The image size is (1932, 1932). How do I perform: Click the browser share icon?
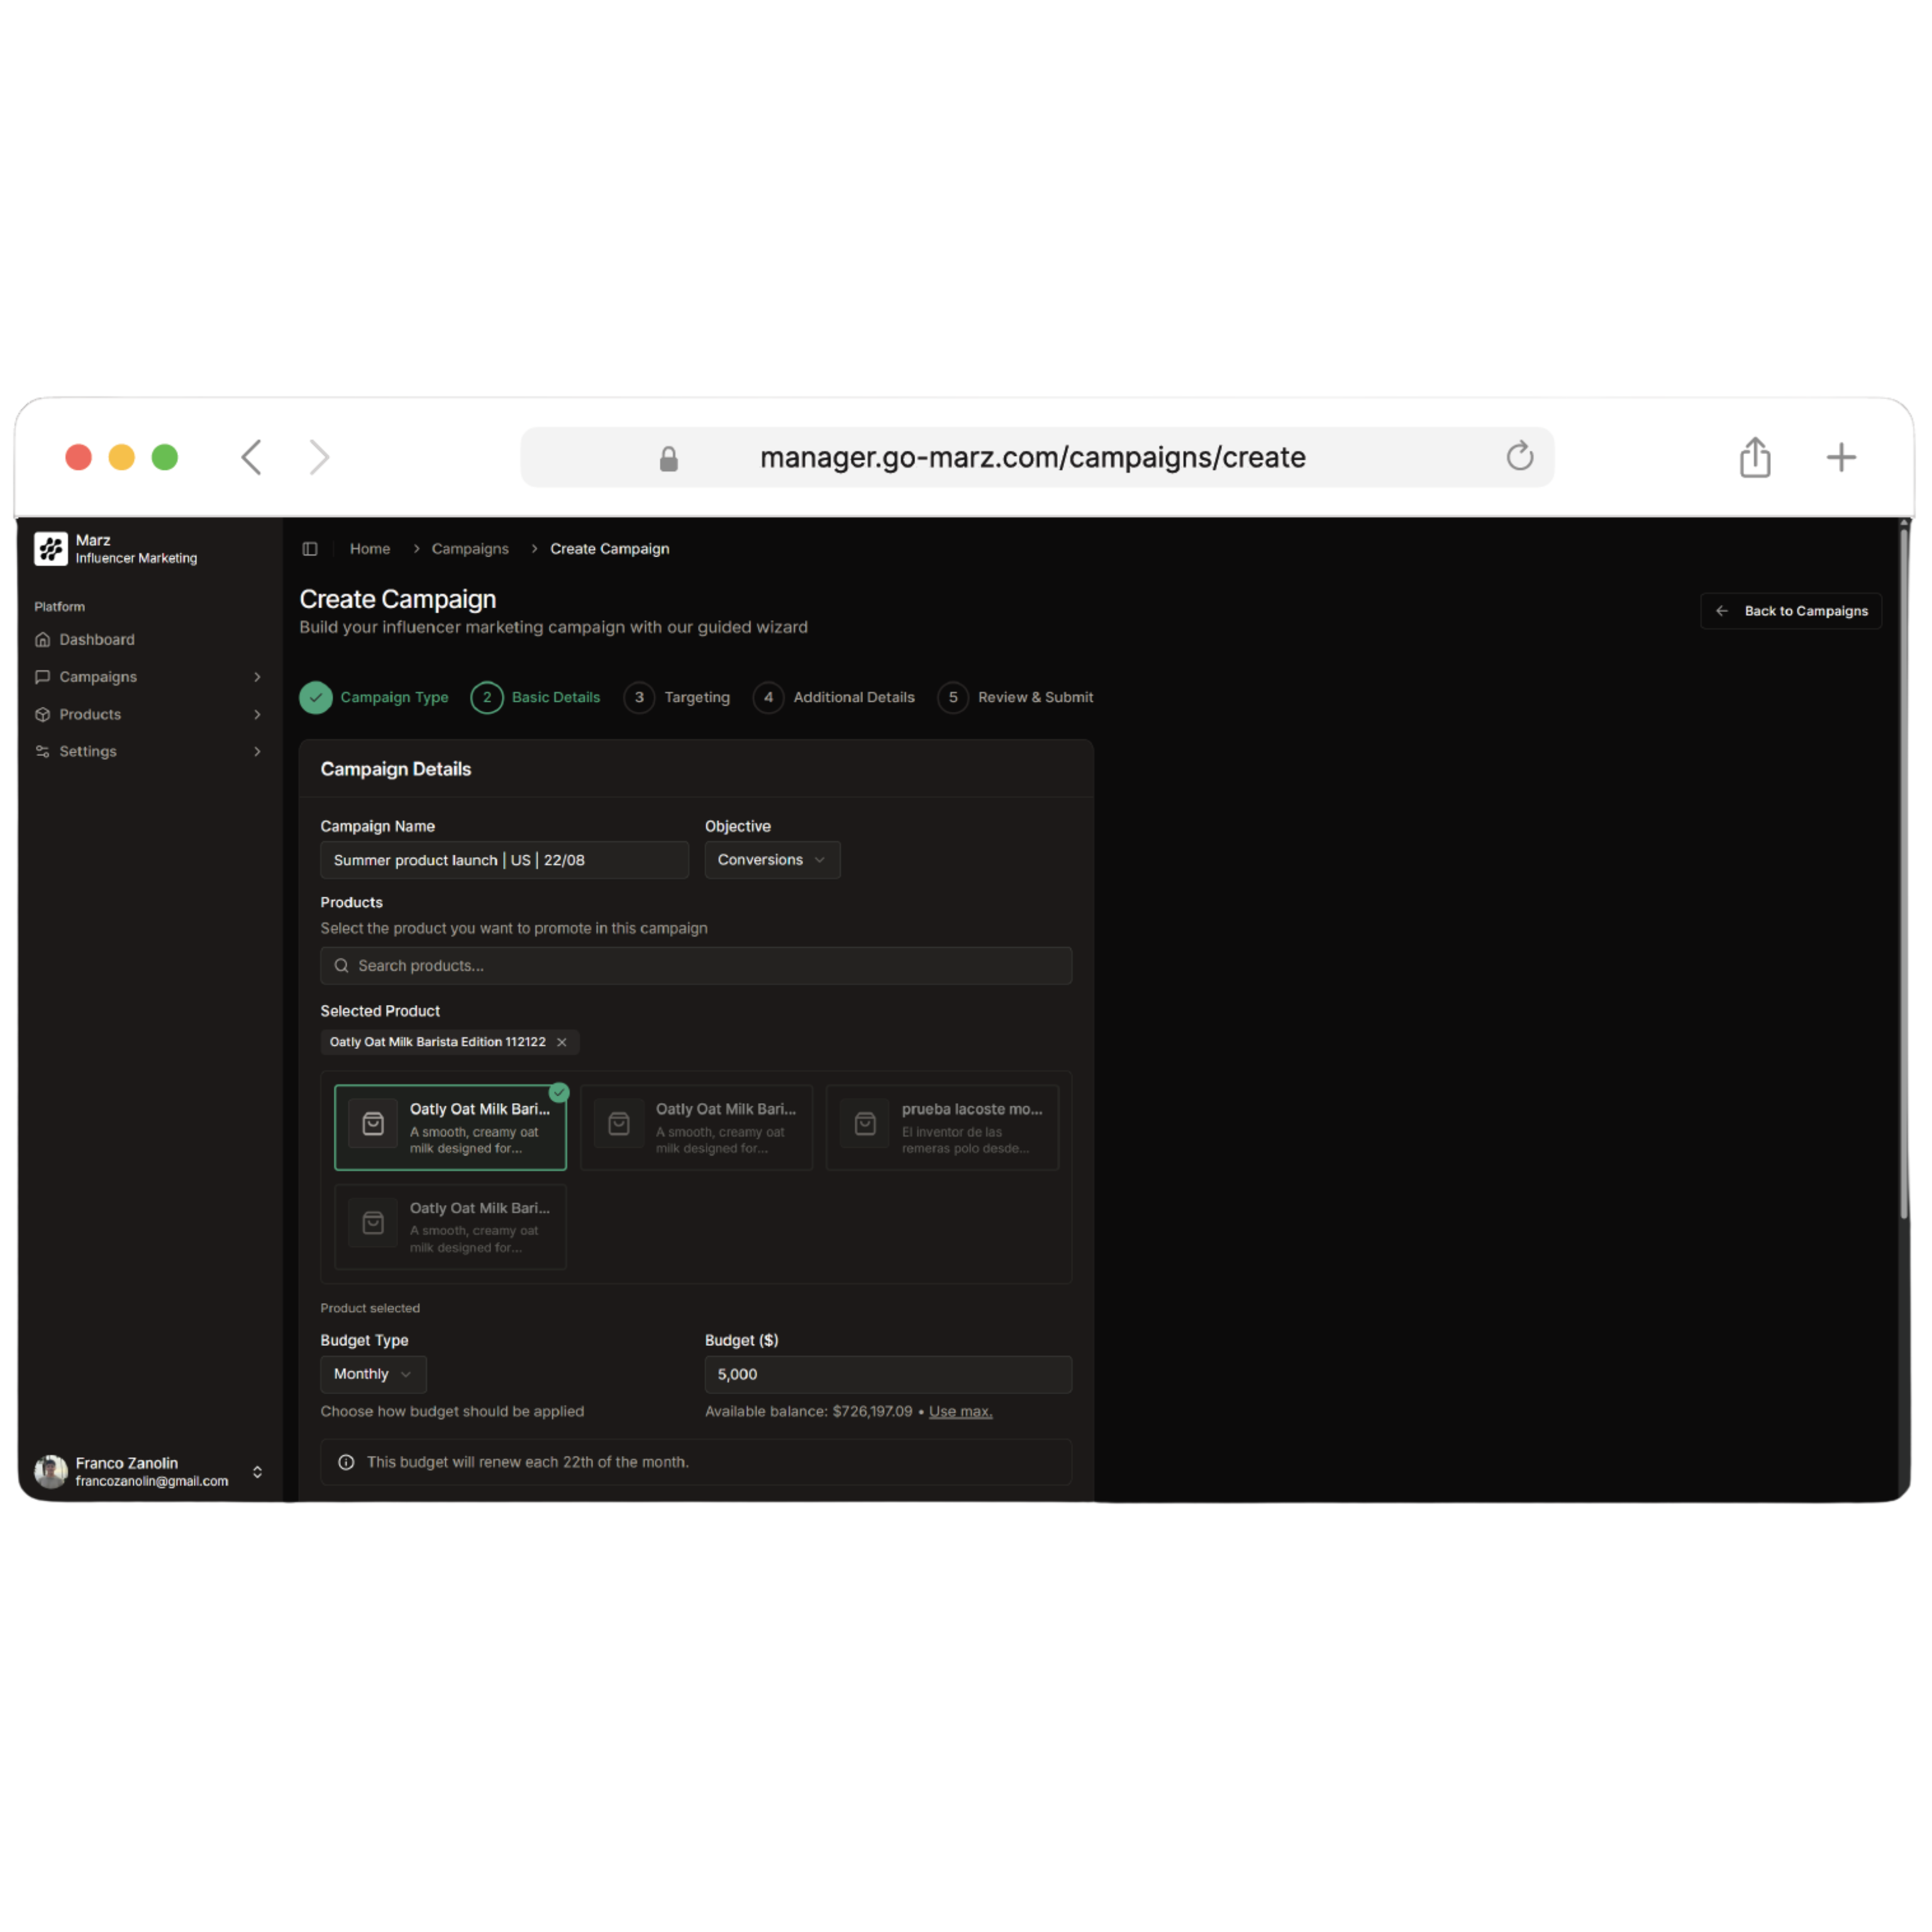pyautogui.click(x=1754, y=457)
